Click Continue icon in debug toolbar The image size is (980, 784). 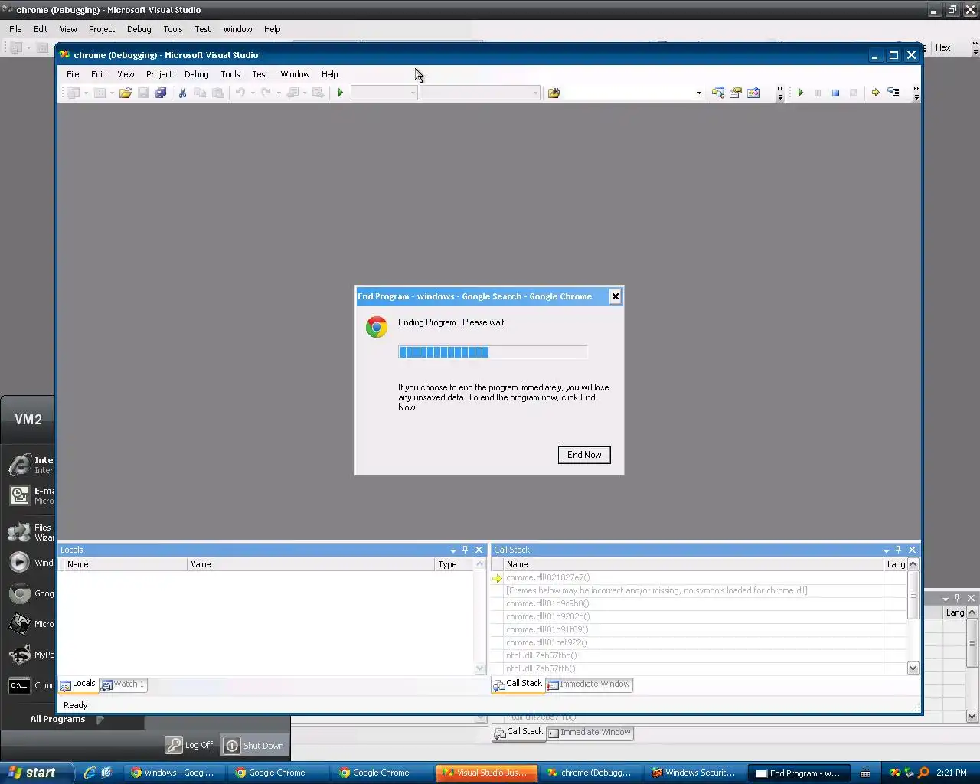[x=801, y=93]
